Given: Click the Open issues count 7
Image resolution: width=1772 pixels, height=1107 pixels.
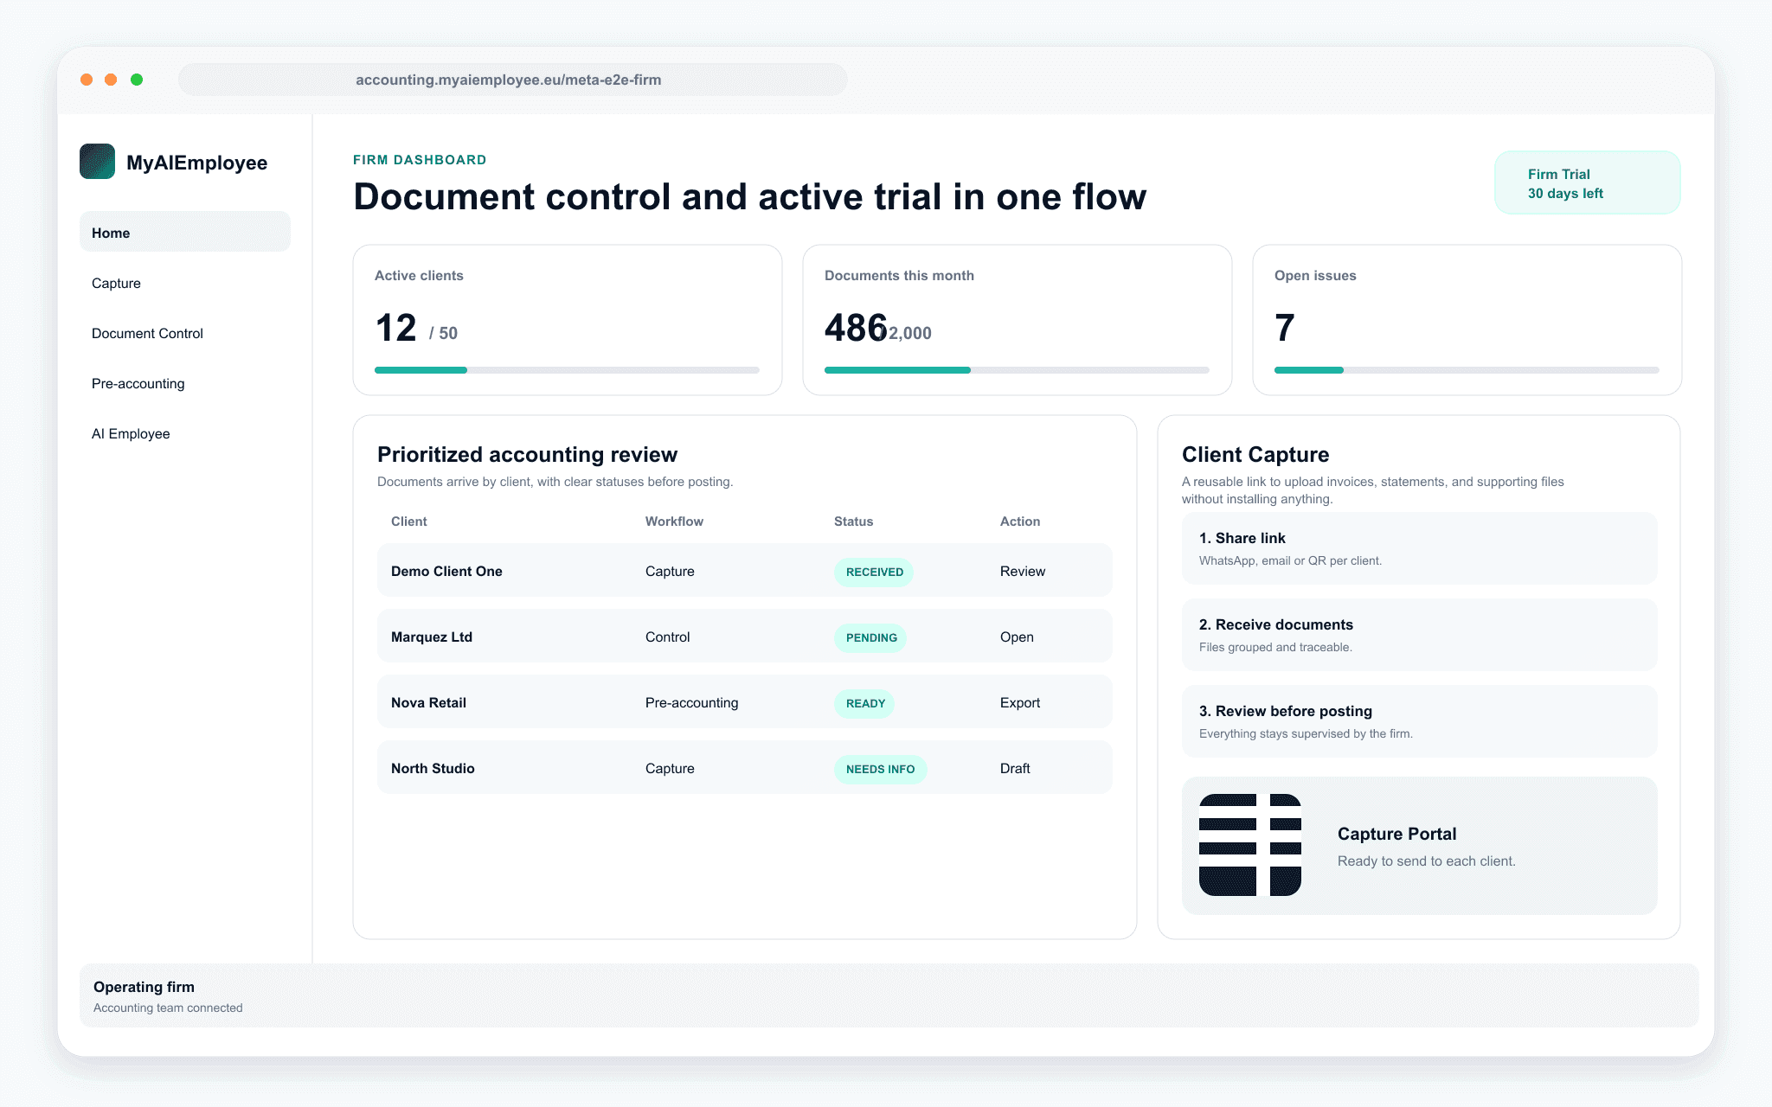Looking at the screenshot, I should [x=1285, y=328].
